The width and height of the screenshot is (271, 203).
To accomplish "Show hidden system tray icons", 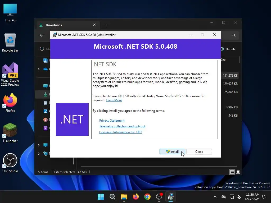I will (x=215, y=197).
